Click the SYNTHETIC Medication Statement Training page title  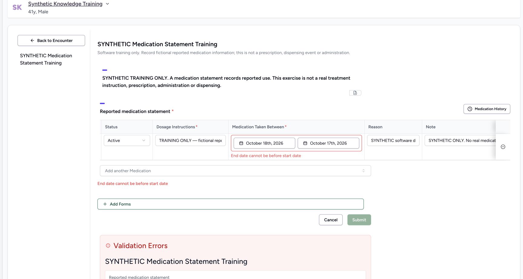(157, 44)
